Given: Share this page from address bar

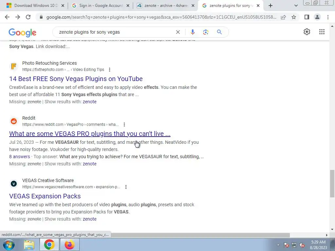Looking at the screenshot, I should [283, 17].
